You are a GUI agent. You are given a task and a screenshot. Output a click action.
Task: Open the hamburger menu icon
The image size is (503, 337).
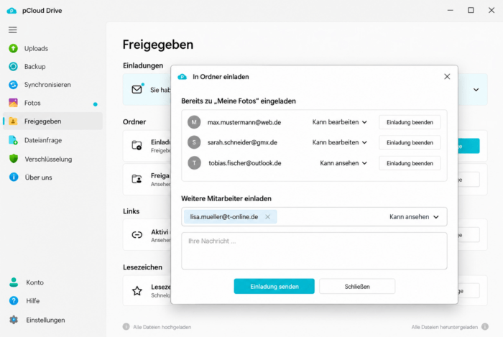pos(12,30)
